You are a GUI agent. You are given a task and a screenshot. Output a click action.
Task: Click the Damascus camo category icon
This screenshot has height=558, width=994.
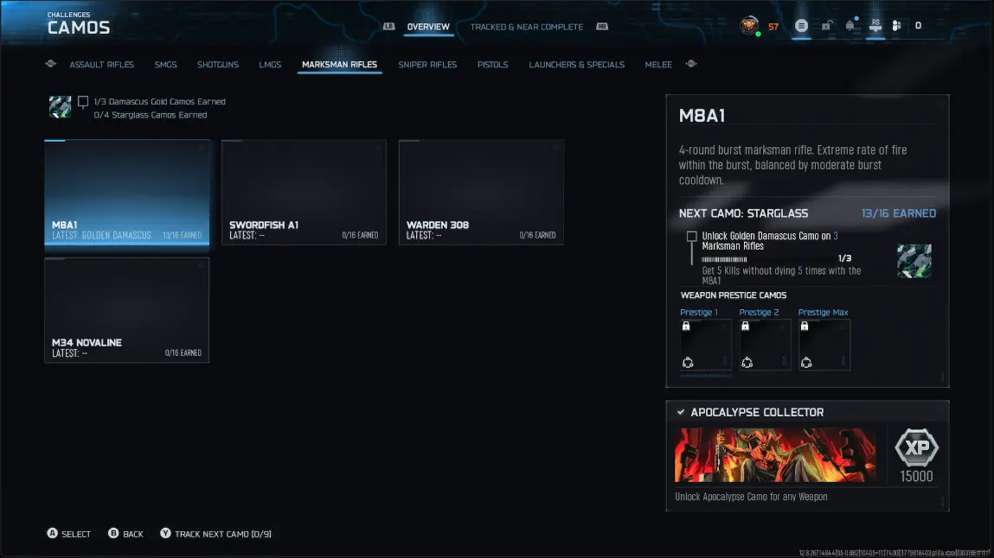(61, 107)
